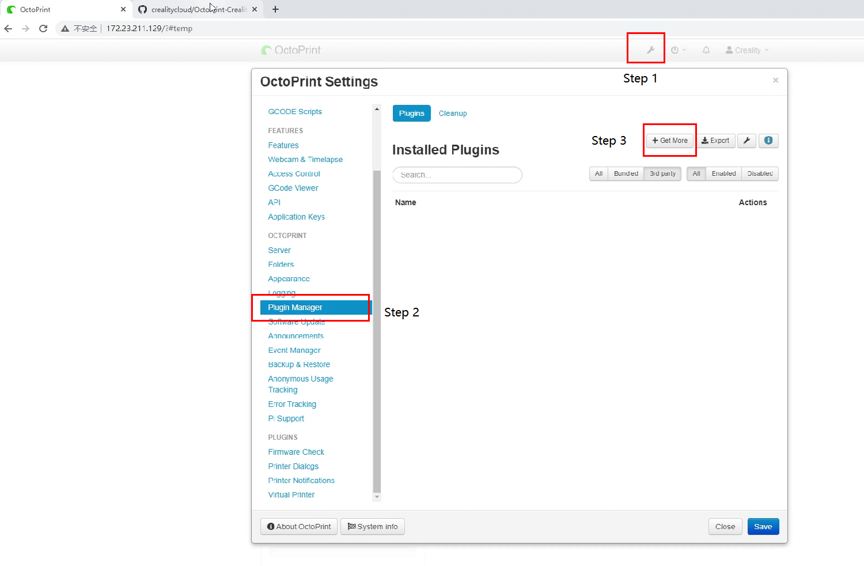Open GCODE Scripts settings
Screen dimensions: 864x566
[x=295, y=112]
